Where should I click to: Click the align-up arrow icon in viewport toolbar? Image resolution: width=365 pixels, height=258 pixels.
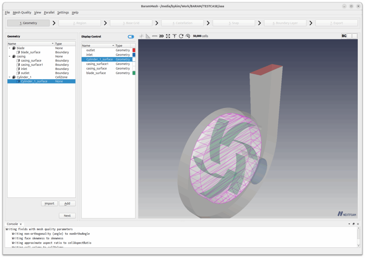(x=174, y=36)
